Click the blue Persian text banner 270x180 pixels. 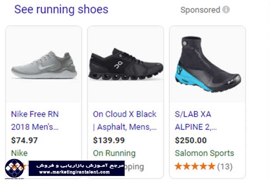[76, 168]
